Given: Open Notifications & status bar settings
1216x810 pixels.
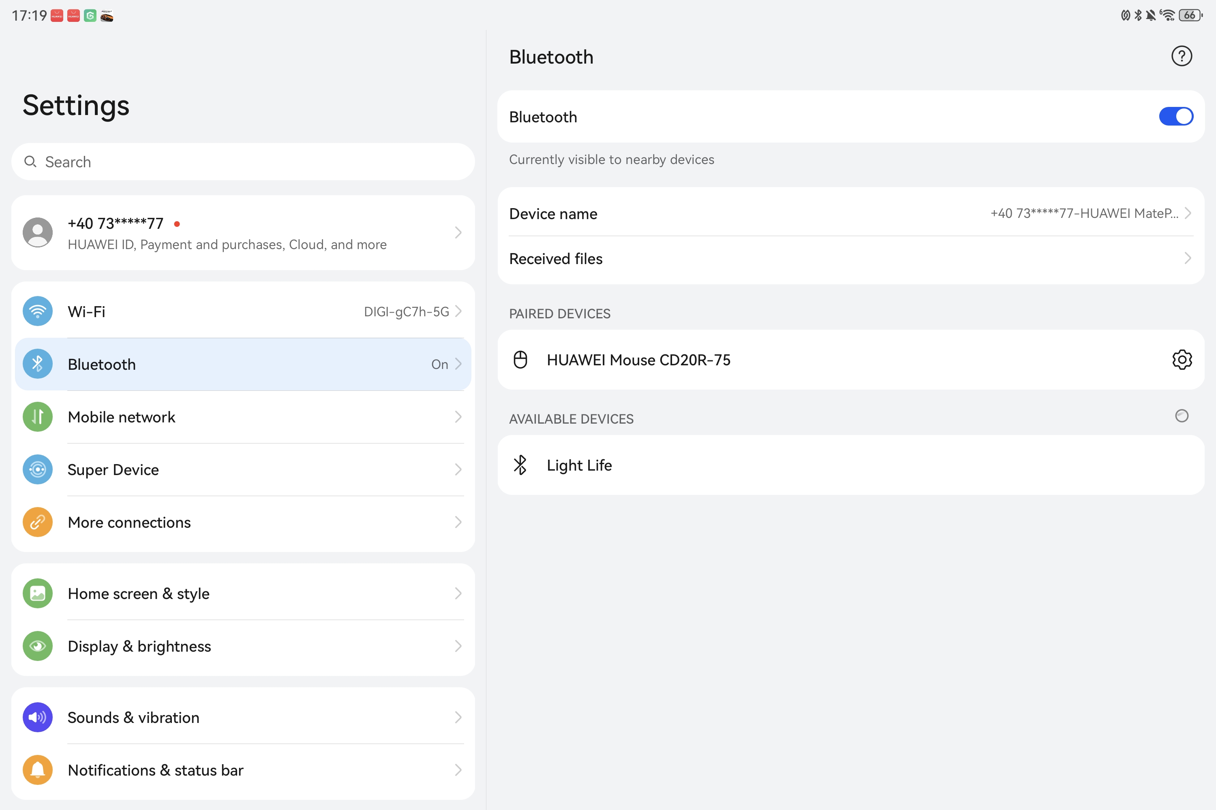Looking at the screenshot, I should tap(243, 770).
